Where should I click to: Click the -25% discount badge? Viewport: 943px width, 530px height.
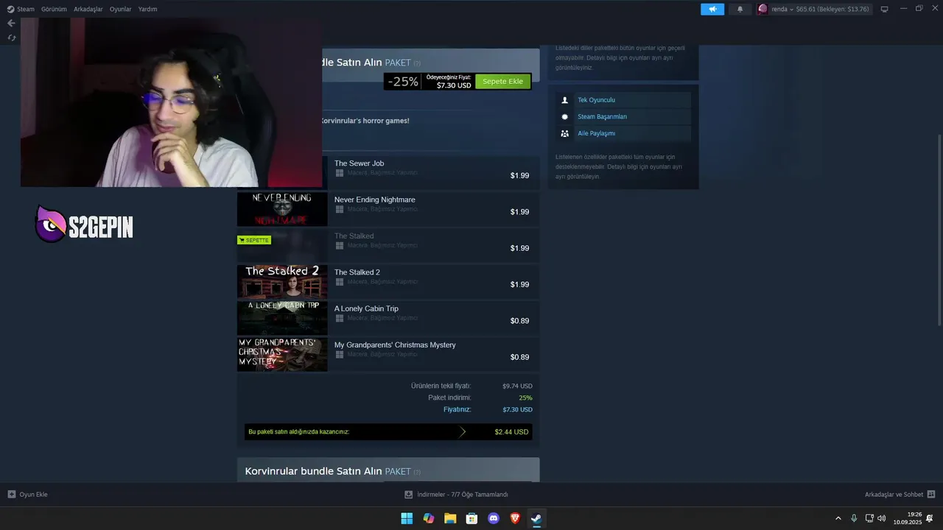click(x=403, y=82)
